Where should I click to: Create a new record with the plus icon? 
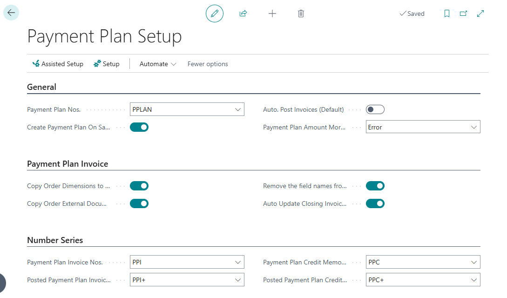(272, 14)
